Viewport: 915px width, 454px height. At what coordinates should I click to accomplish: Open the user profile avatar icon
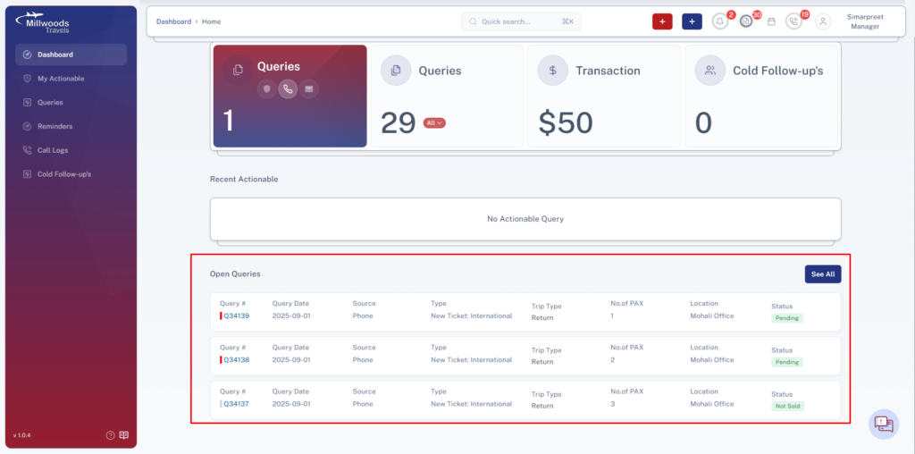823,21
